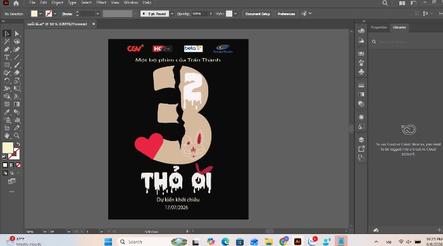Image resolution: width=443 pixels, height=246 pixels.
Task: Swap fill and stroke colors
Action: click(18, 144)
